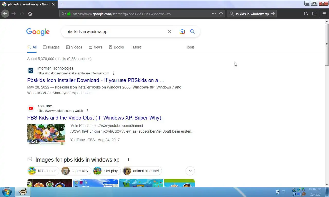Viewport: 329px width, 197px height.
Task: Open PBS Kids and the Video Obst result
Action: 94,118
